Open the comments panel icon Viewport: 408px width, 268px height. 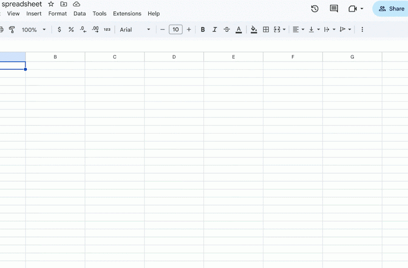point(334,9)
